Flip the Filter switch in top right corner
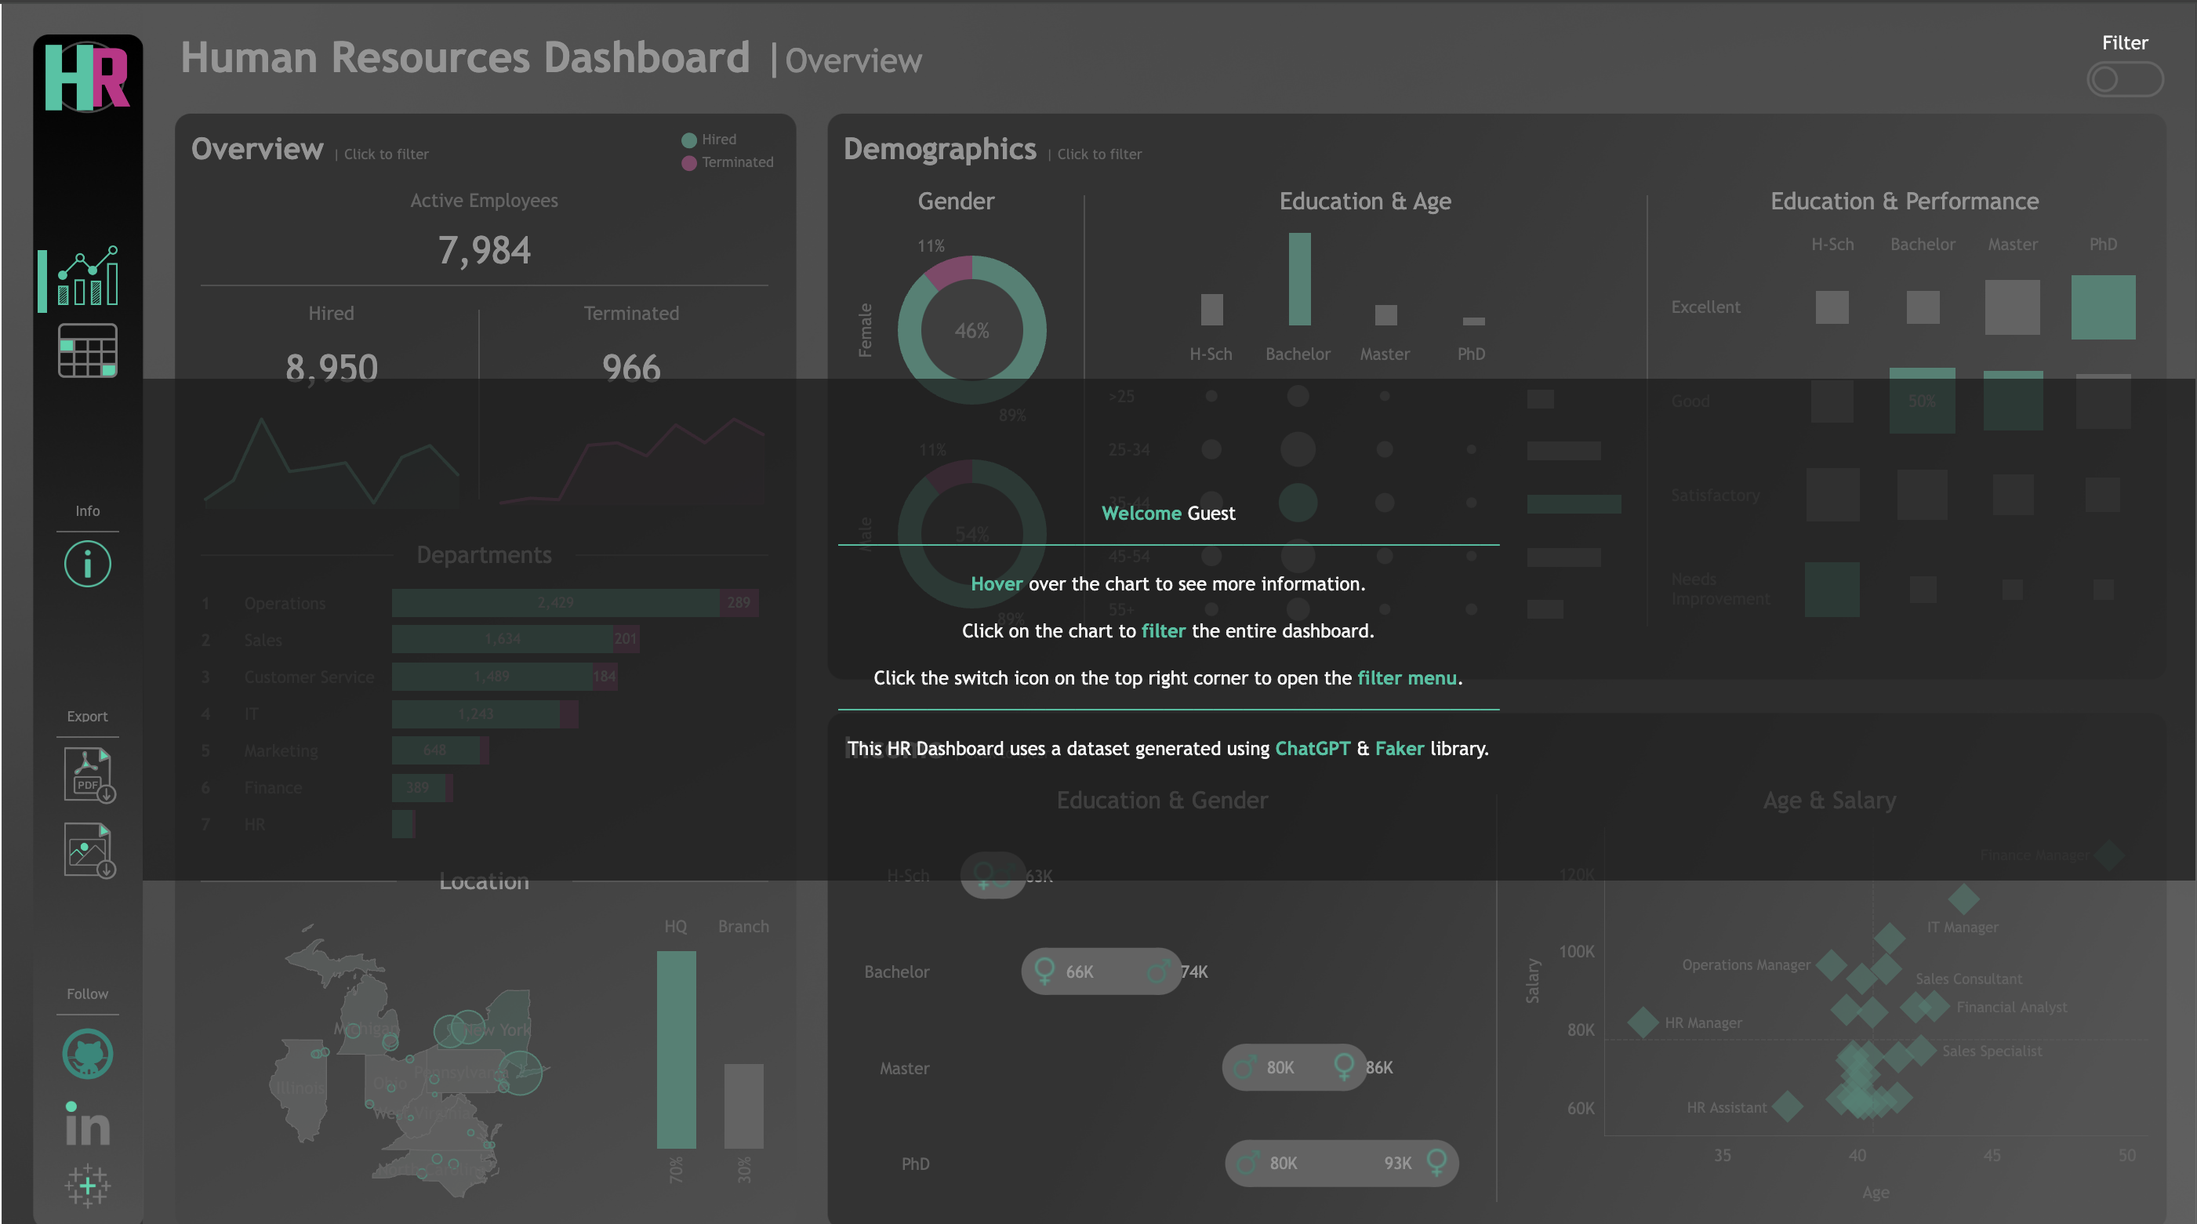This screenshot has height=1224, width=2197. click(x=2125, y=79)
